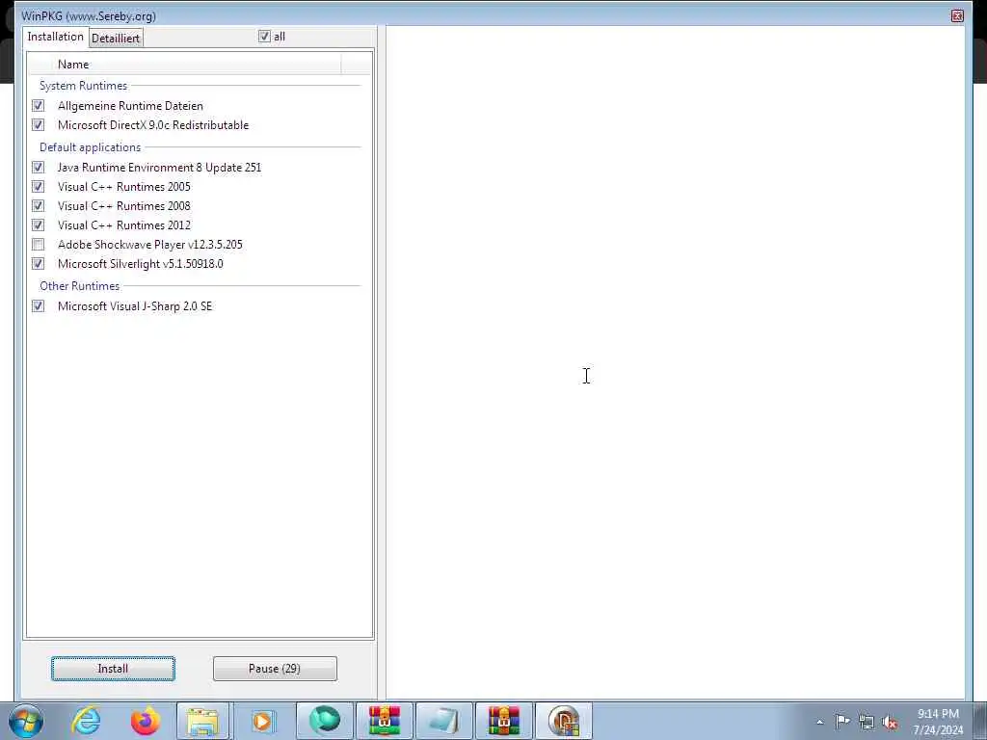The width and height of the screenshot is (987, 740).
Task: Select 'Allgemeine Runtime Dateien' row text
Action: pyautogui.click(x=130, y=106)
